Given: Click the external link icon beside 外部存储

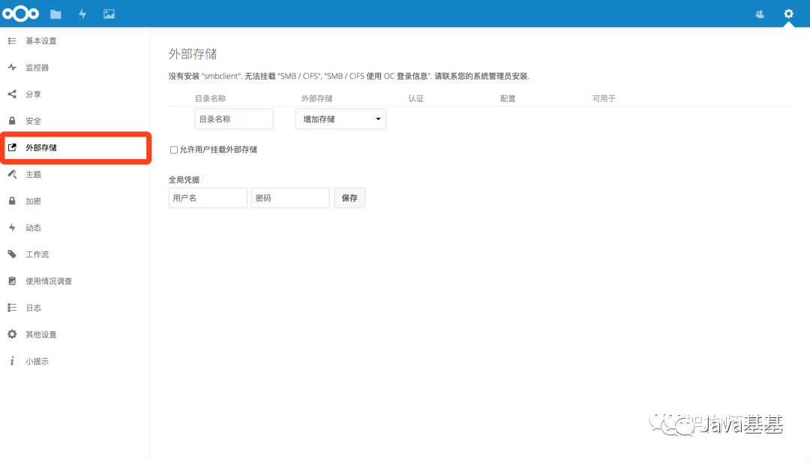Looking at the screenshot, I should (x=12, y=147).
